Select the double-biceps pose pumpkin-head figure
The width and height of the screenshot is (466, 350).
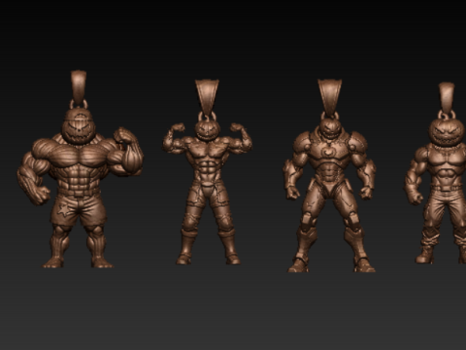207,172
